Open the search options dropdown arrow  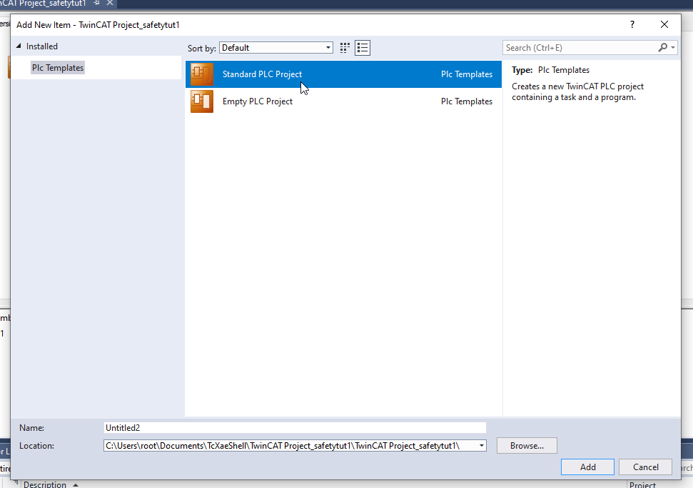click(x=673, y=47)
